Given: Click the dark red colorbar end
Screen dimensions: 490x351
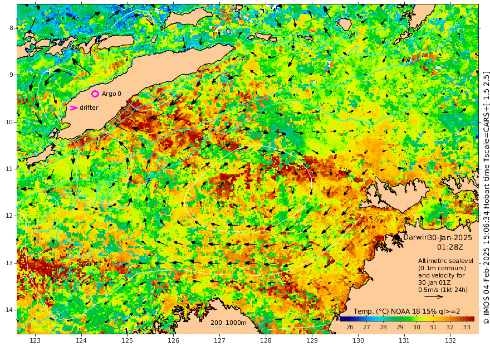Looking at the screenshot, I should 472,319.
